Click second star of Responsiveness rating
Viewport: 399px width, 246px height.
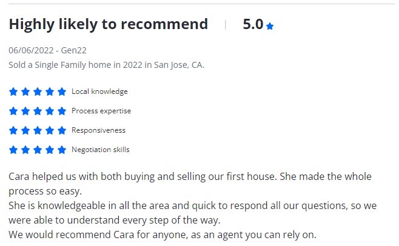pyautogui.click(x=25, y=130)
